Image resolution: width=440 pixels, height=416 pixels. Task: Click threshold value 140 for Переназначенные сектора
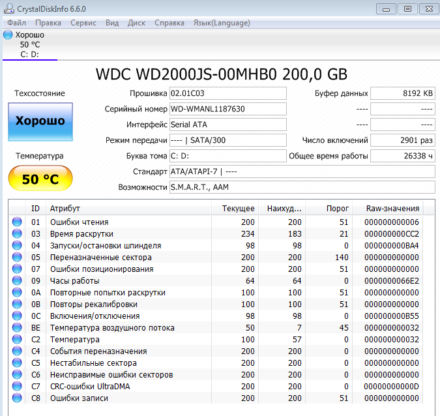(342, 258)
